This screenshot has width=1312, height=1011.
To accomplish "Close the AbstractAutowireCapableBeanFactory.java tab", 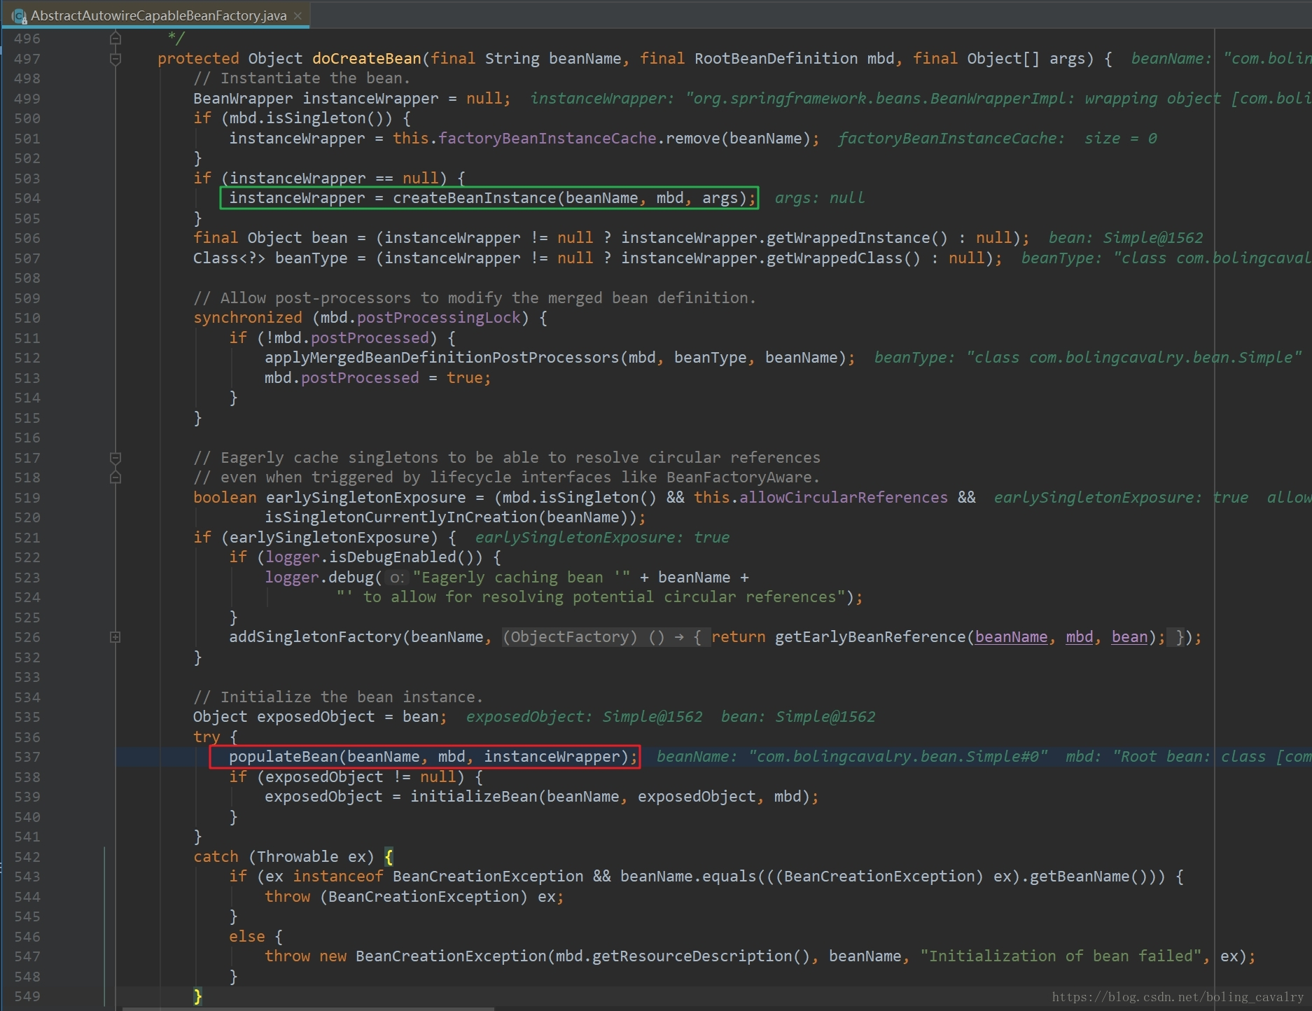I will (298, 15).
